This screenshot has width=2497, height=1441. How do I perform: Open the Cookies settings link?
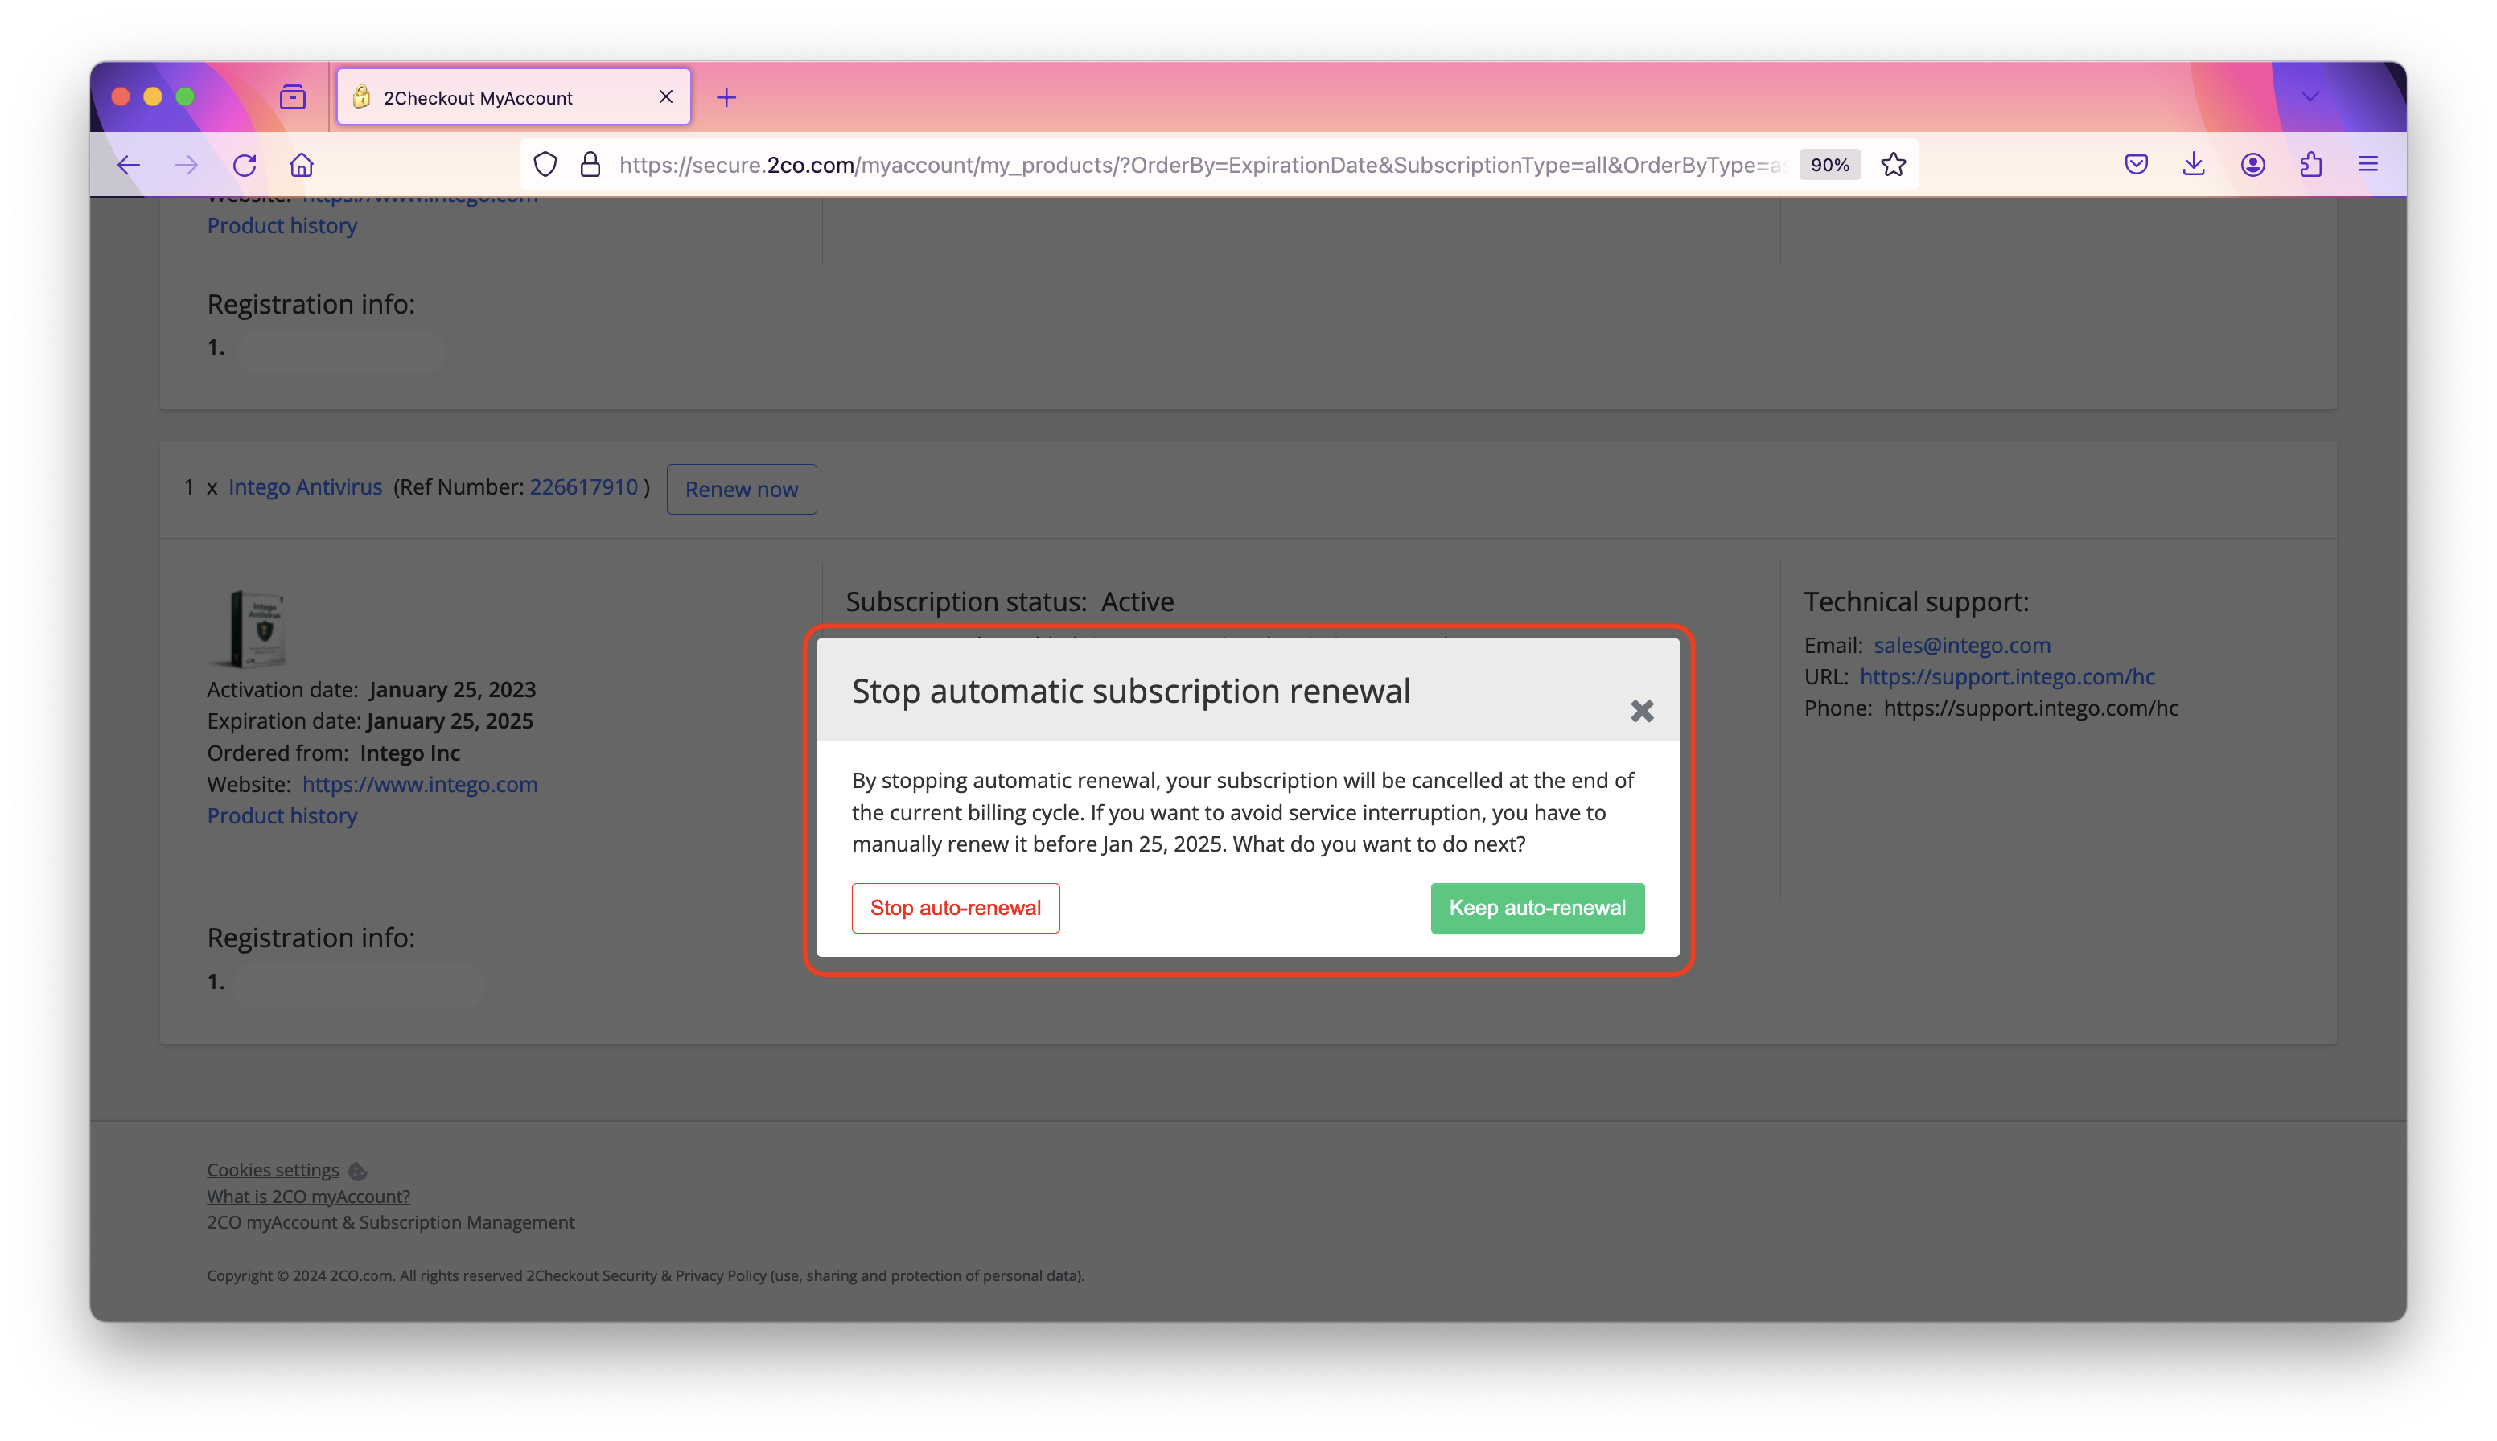[272, 1170]
